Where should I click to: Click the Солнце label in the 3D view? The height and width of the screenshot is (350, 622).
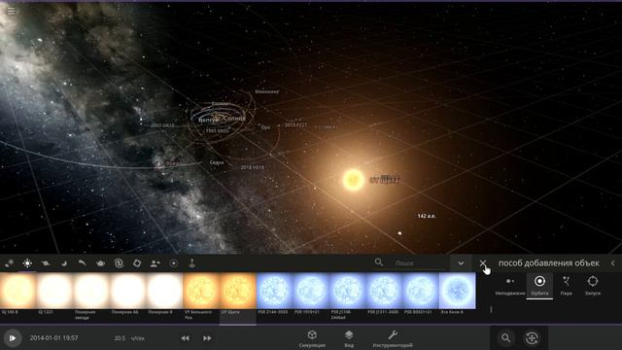(234, 119)
